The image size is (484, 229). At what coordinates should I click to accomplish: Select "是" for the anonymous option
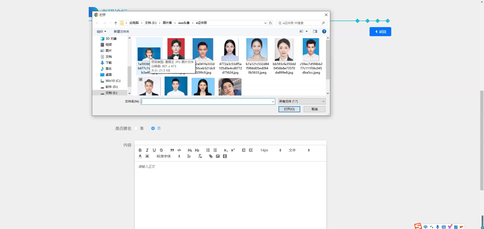pyautogui.click(x=136, y=128)
